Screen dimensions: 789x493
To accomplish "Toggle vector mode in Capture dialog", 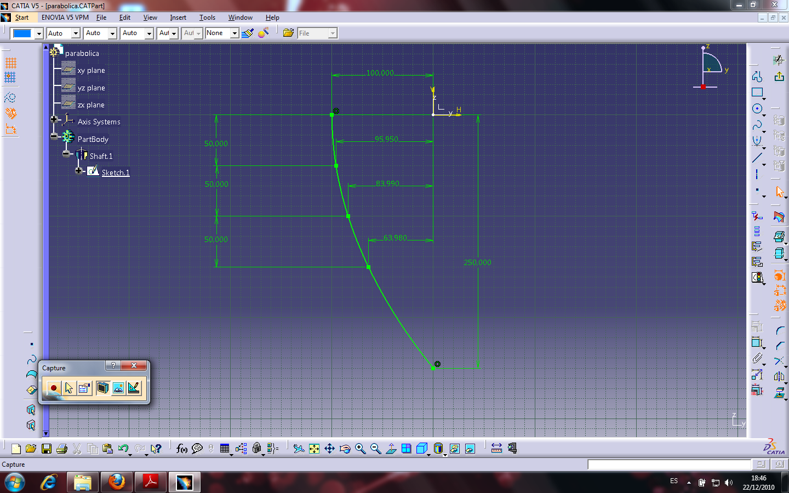I will pos(134,388).
